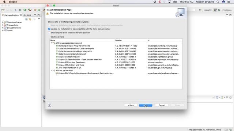This screenshot has width=234, height=131.
Task: Expand the GoogleinterView project
Action: [3, 28]
